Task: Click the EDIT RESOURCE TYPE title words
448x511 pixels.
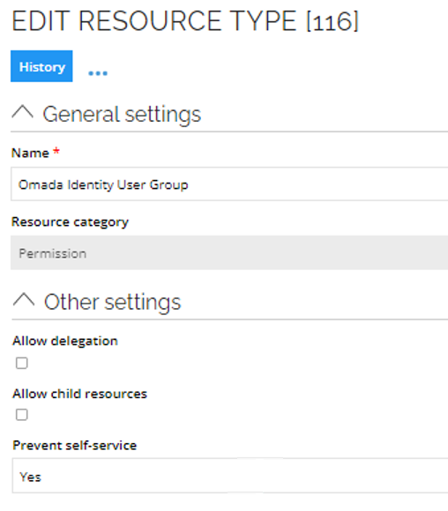Action: click(x=154, y=21)
